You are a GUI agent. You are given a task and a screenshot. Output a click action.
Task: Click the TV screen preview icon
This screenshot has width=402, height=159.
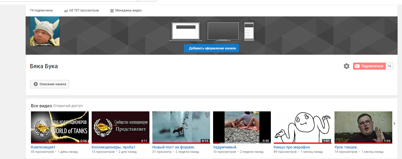point(223,31)
